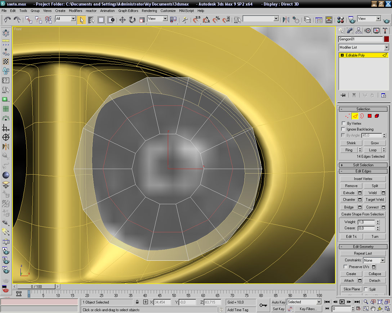The height and width of the screenshot is (313, 392).
Task: Open the Graph Editors menu
Action: pyautogui.click(x=128, y=11)
